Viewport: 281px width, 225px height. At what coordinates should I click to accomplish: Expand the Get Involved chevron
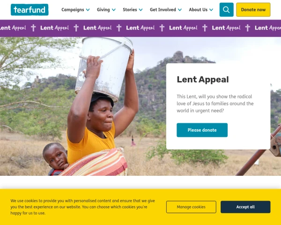pyautogui.click(x=180, y=10)
